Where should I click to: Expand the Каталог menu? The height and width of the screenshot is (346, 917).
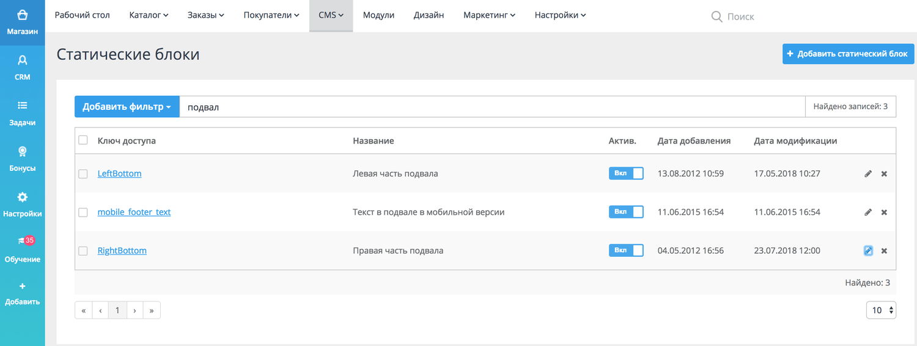tap(149, 15)
